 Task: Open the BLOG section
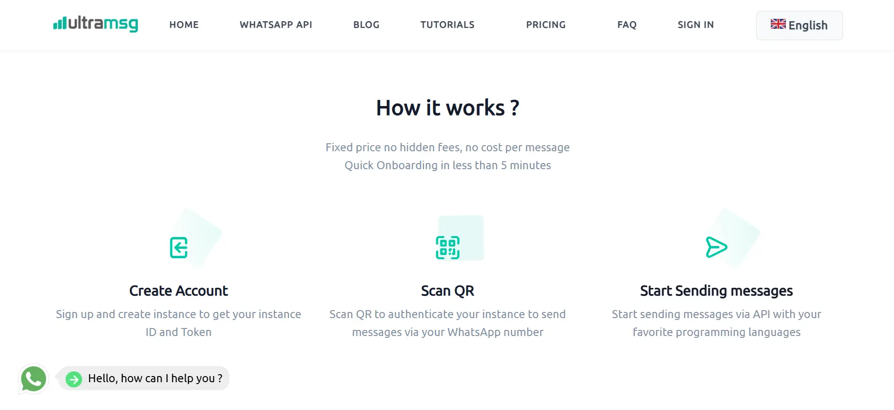(366, 25)
